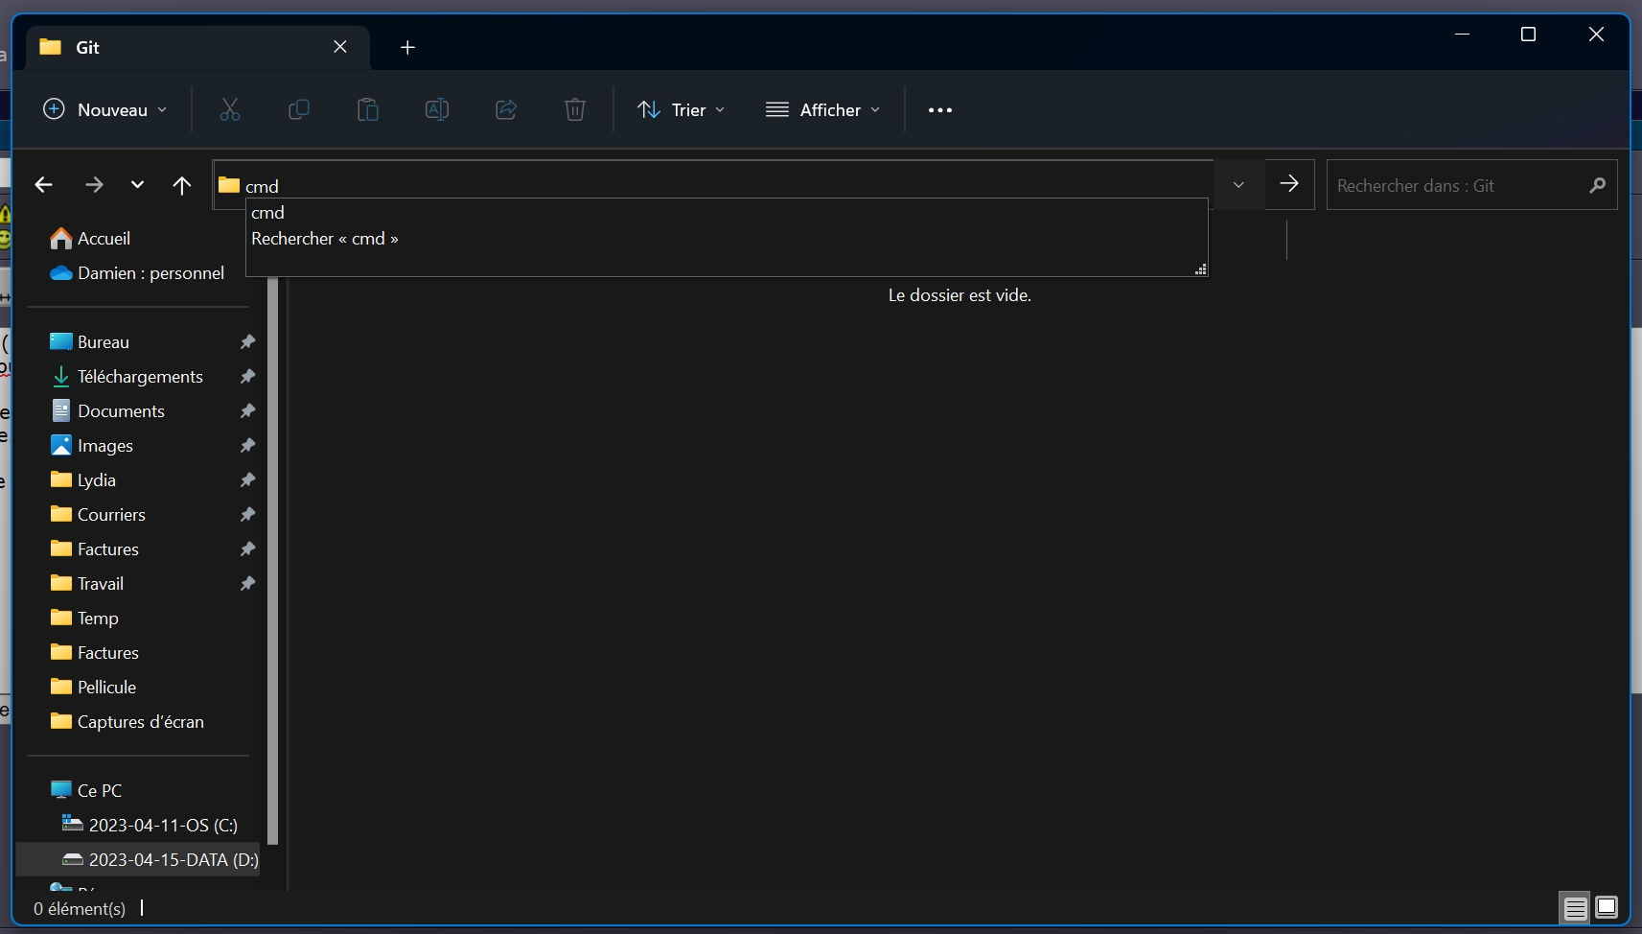Screen dimensions: 1642x934
Task: Click the Rename icon in toolbar
Action: click(437, 110)
